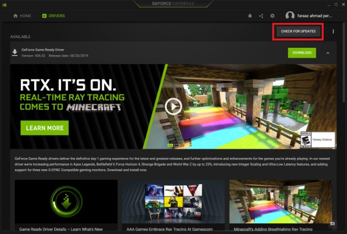Click the driver download arrow icon
This screenshot has width=347, height=234.
15,53
